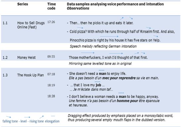Click the level arrow above 'Those motherfuckers'
The height and width of the screenshot is (127, 181).
(x=88, y=53)
